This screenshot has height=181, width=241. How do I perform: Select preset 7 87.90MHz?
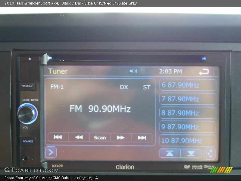click(x=188, y=99)
